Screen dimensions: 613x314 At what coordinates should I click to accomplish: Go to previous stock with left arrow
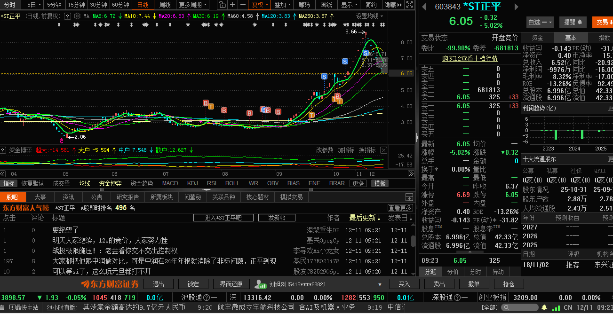(x=424, y=7)
